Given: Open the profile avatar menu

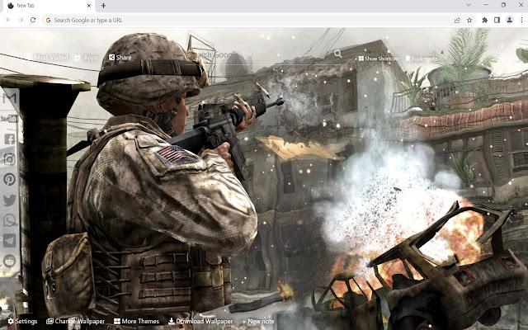Looking at the screenshot, I should coord(510,20).
